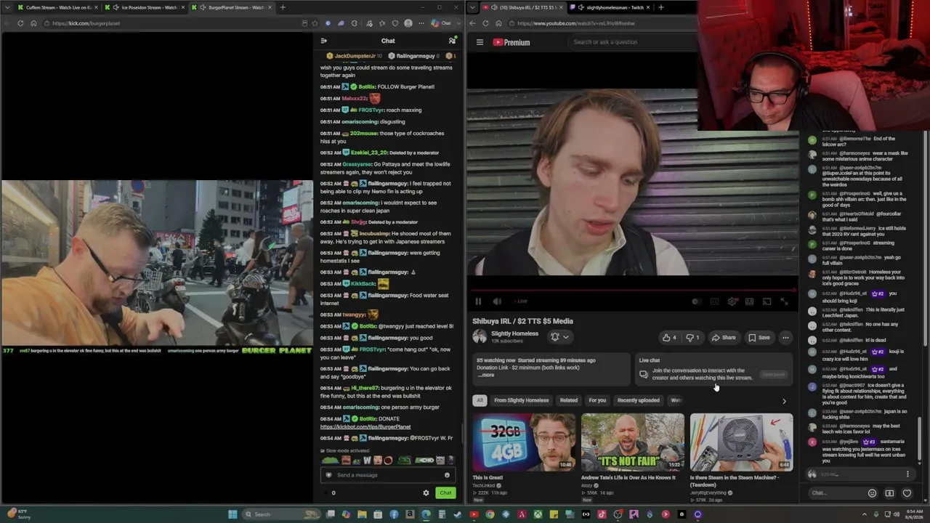Viewport: 930px width, 523px height.
Task: Select the Related filter chip
Action: click(x=568, y=400)
